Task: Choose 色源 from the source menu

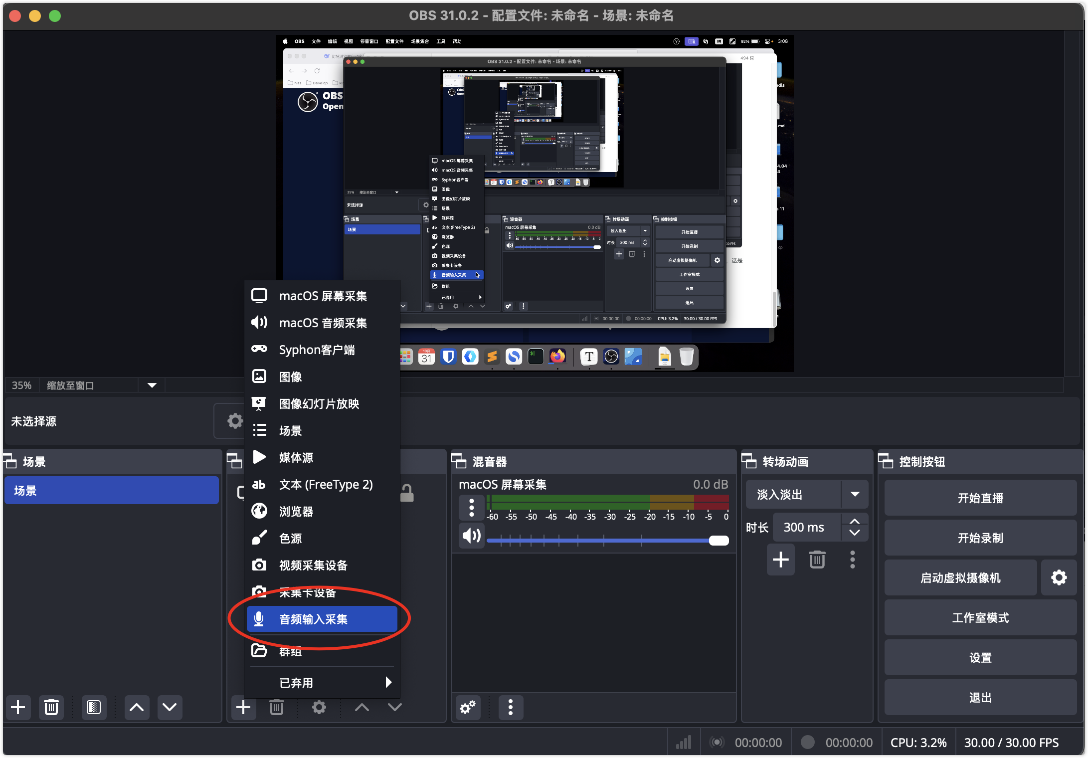Action: pos(322,538)
